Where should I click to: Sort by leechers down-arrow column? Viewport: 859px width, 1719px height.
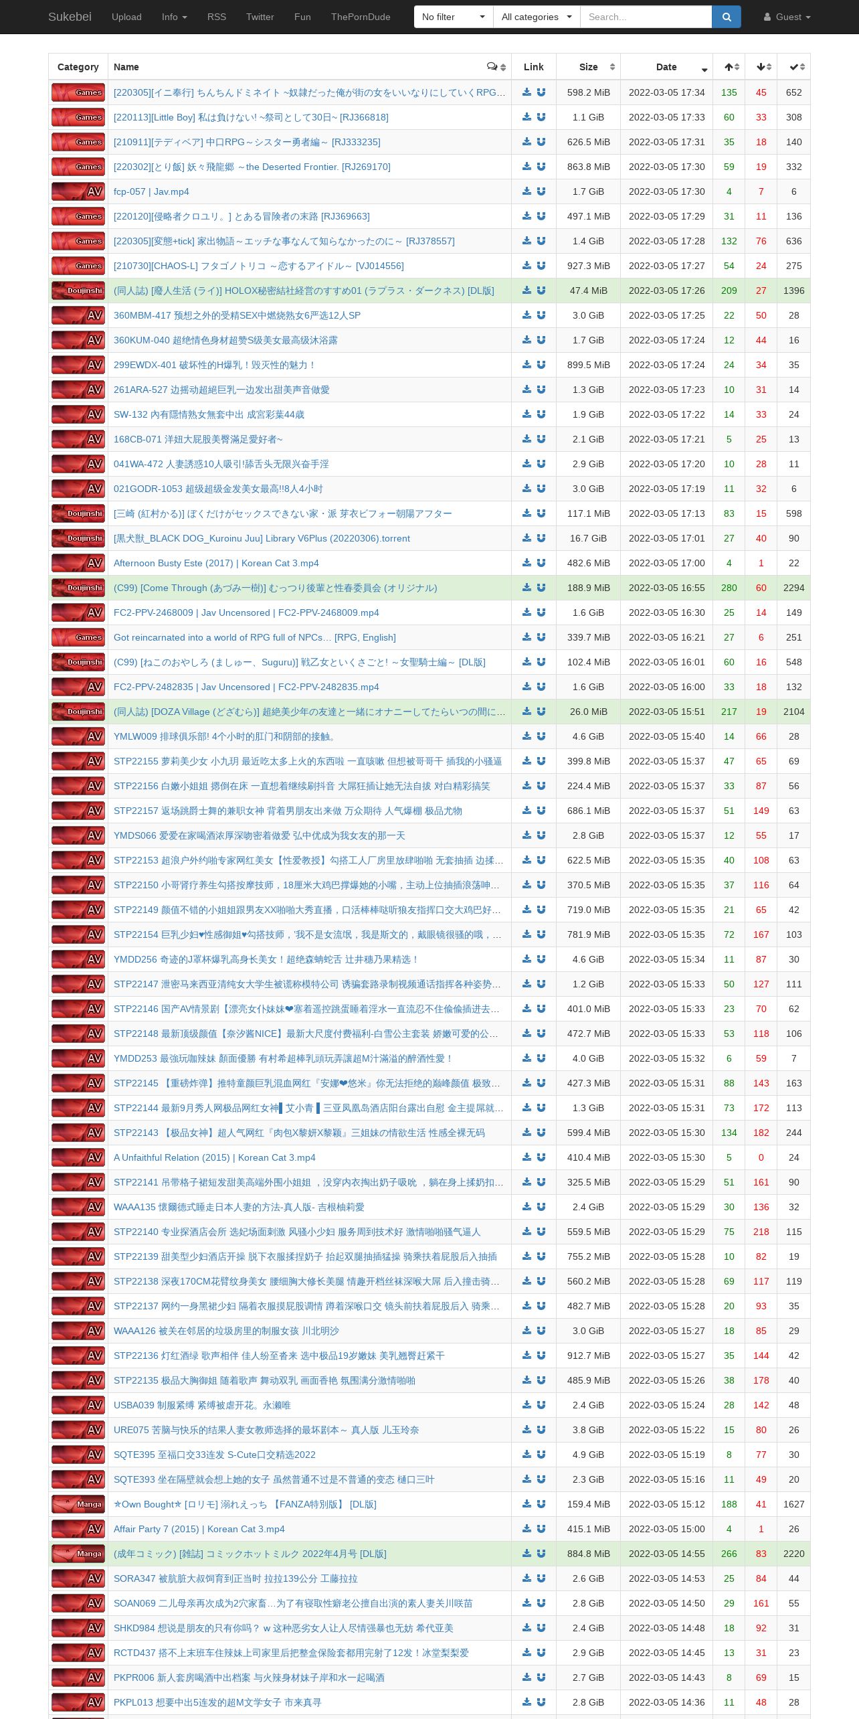point(761,67)
